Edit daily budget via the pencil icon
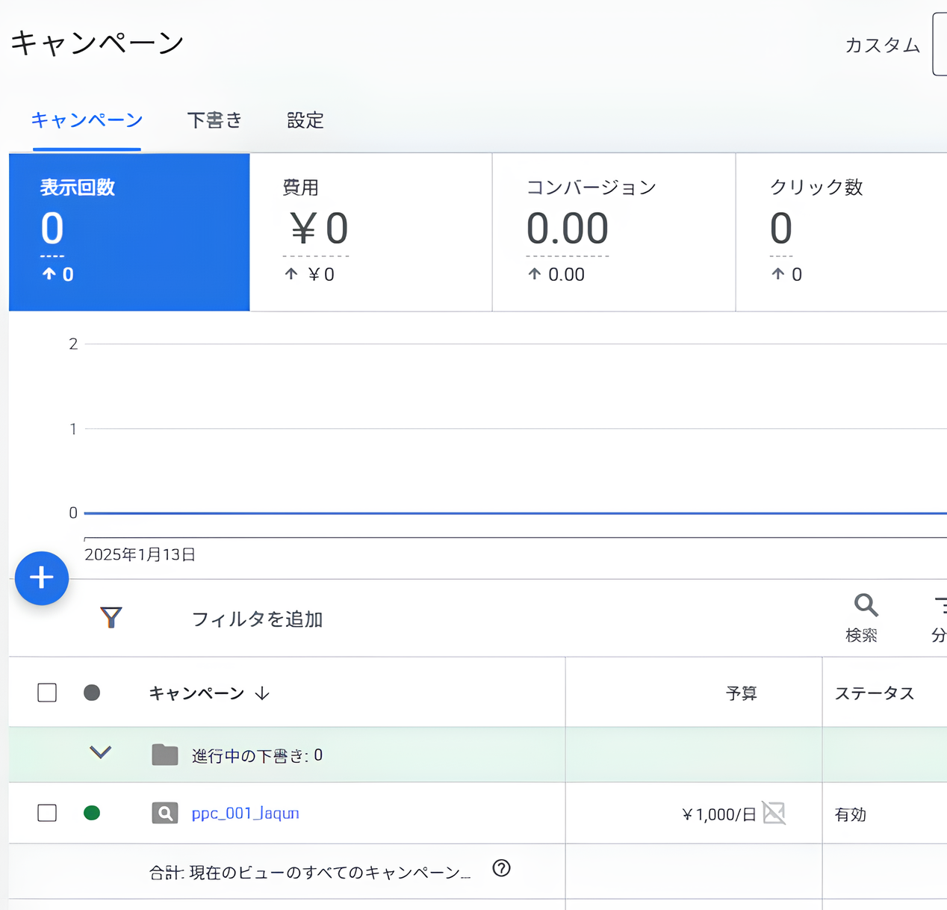 click(773, 814)
